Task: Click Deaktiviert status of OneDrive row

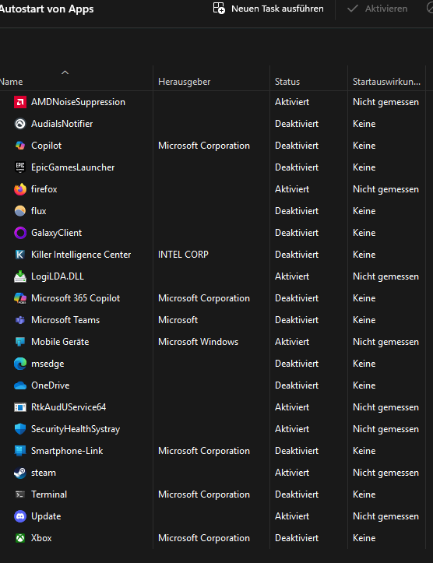Action: [x=297, y=385]
